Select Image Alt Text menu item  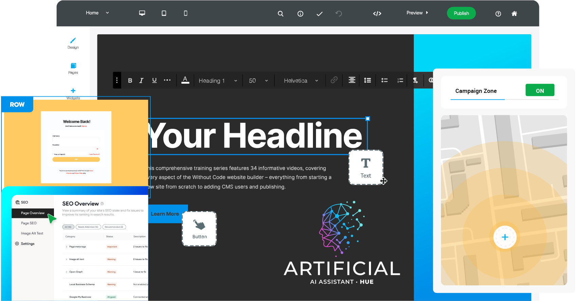pos(32,234)
